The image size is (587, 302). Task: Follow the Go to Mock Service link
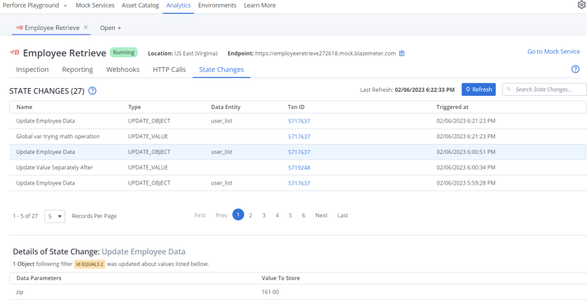[554, 52]
